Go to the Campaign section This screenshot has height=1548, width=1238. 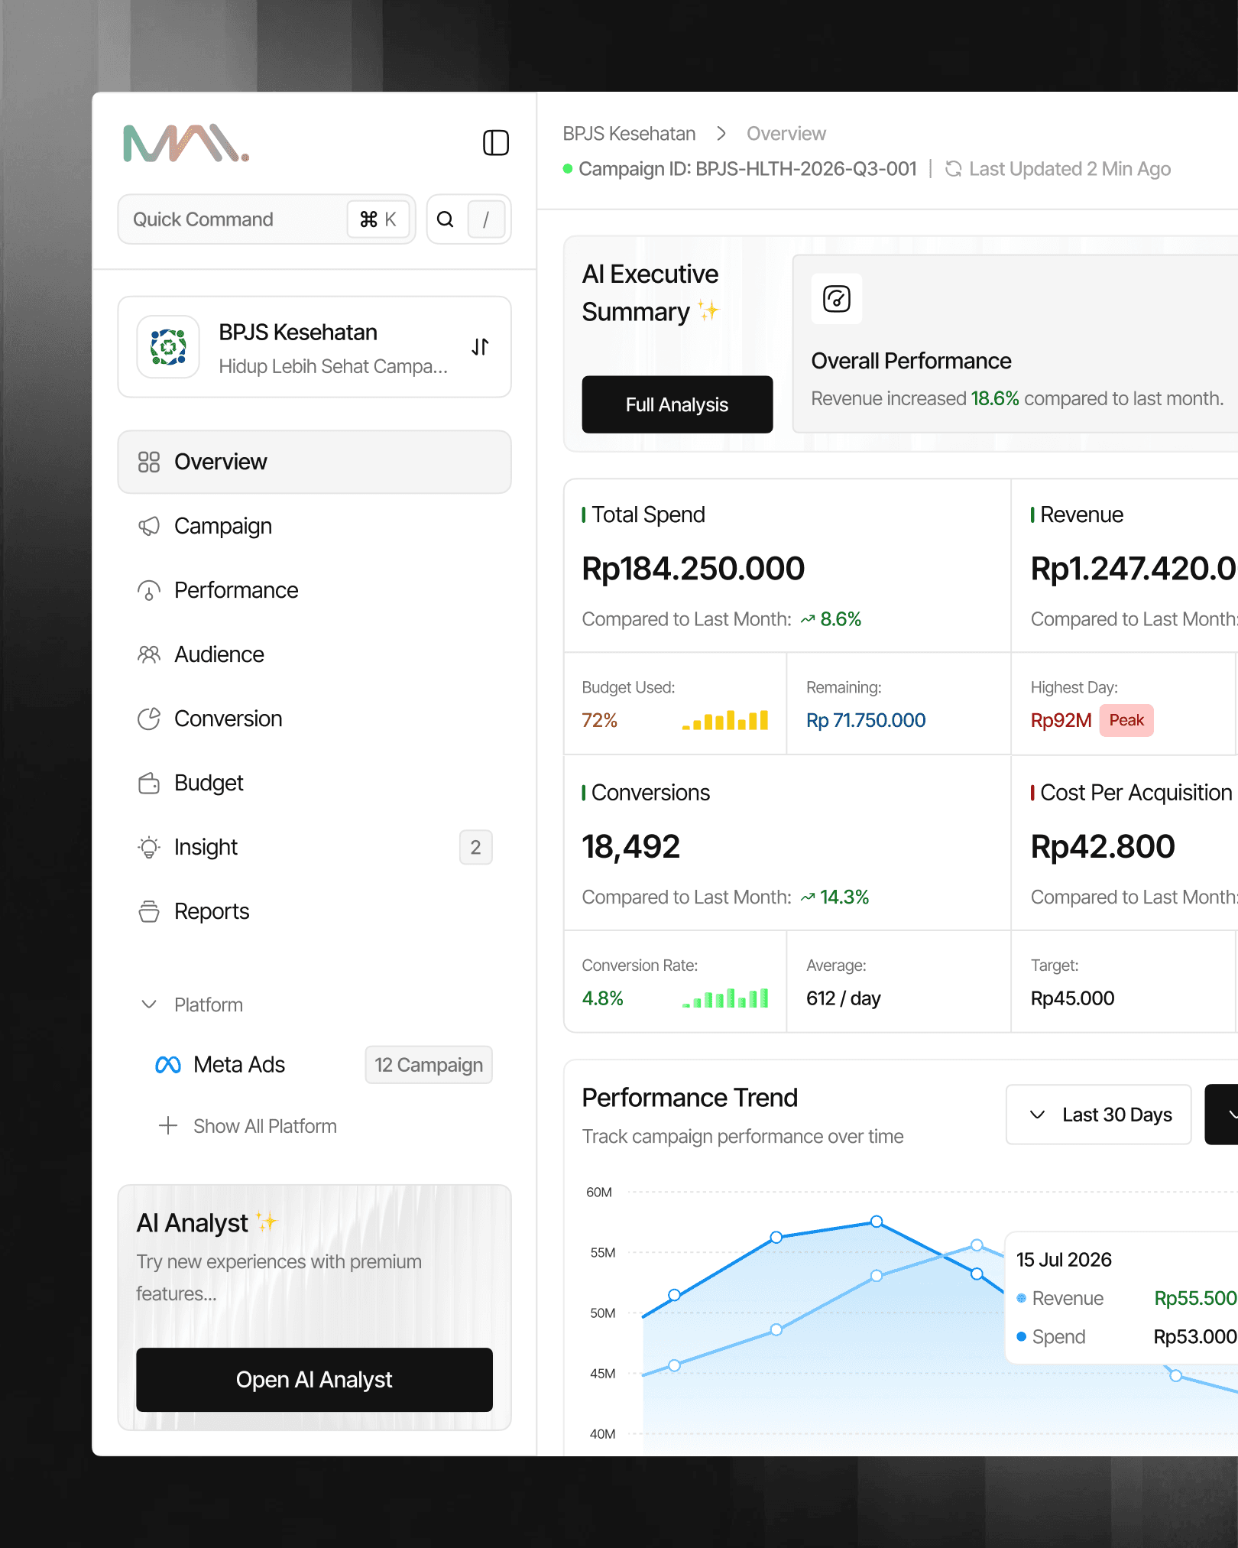click(x=314, y=526)
